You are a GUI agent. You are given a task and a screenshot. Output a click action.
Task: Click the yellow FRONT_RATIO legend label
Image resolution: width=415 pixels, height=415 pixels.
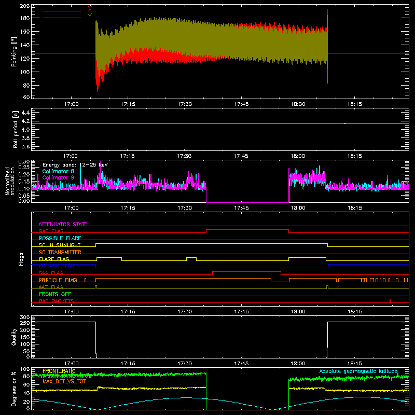(x=59, y=371)
